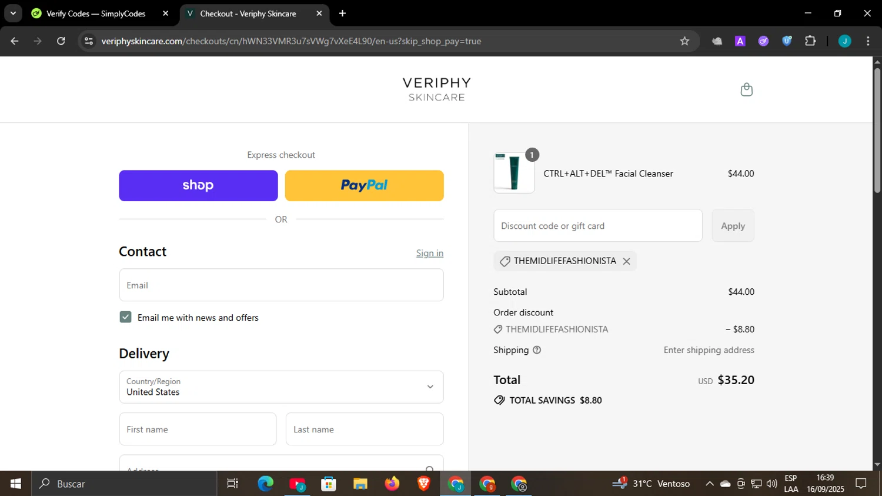Image resolution: width=882 pixels, height=496 pixels.
Task: Click the Sign in link
Action: coord(430,253)
